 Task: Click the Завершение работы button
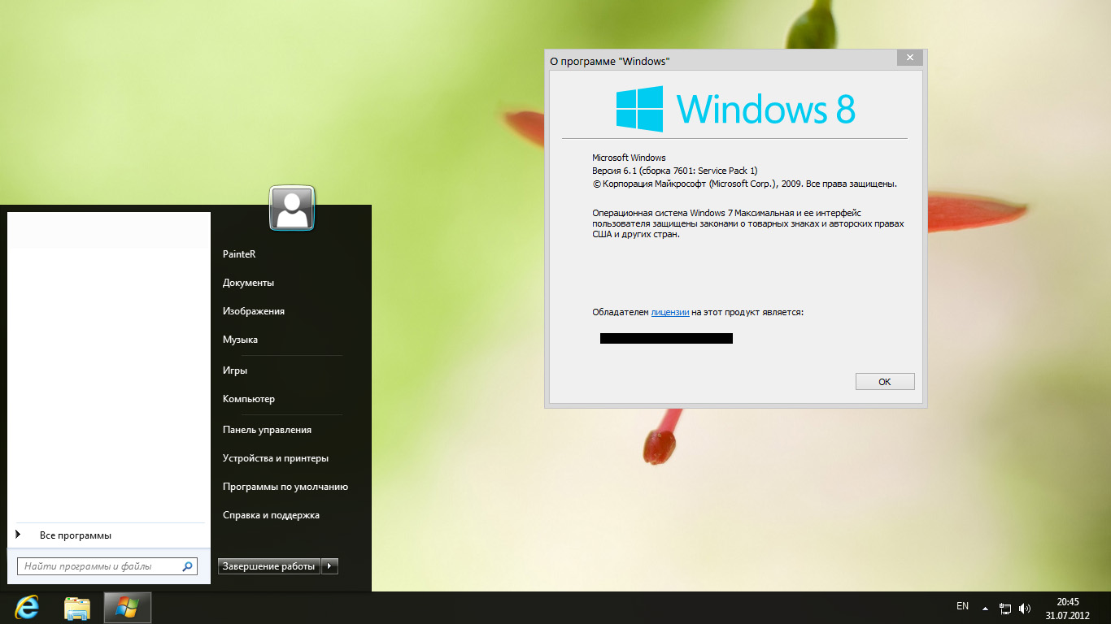tap(269, 566)
